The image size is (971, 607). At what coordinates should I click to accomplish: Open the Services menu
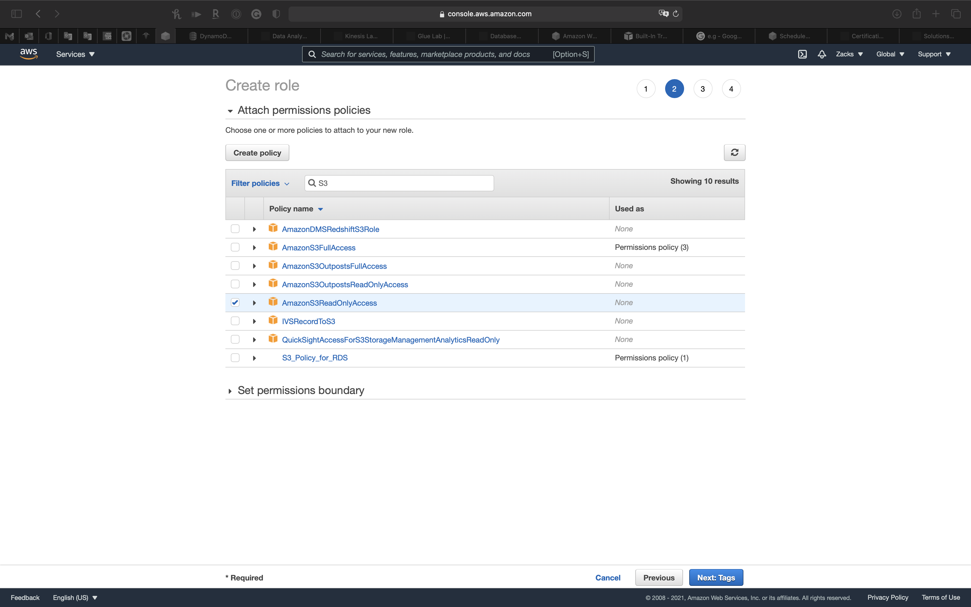tap(75, 54)
